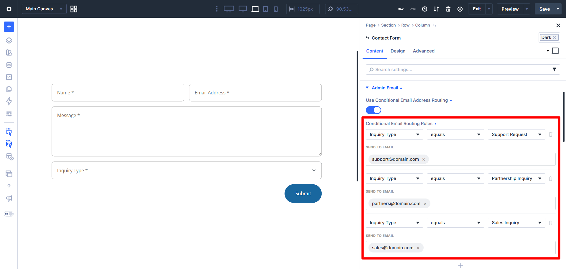This screenshot has width=566, height=269.
Task: Click the trash icon in top toolbar
Action: (x=448, y=9)
